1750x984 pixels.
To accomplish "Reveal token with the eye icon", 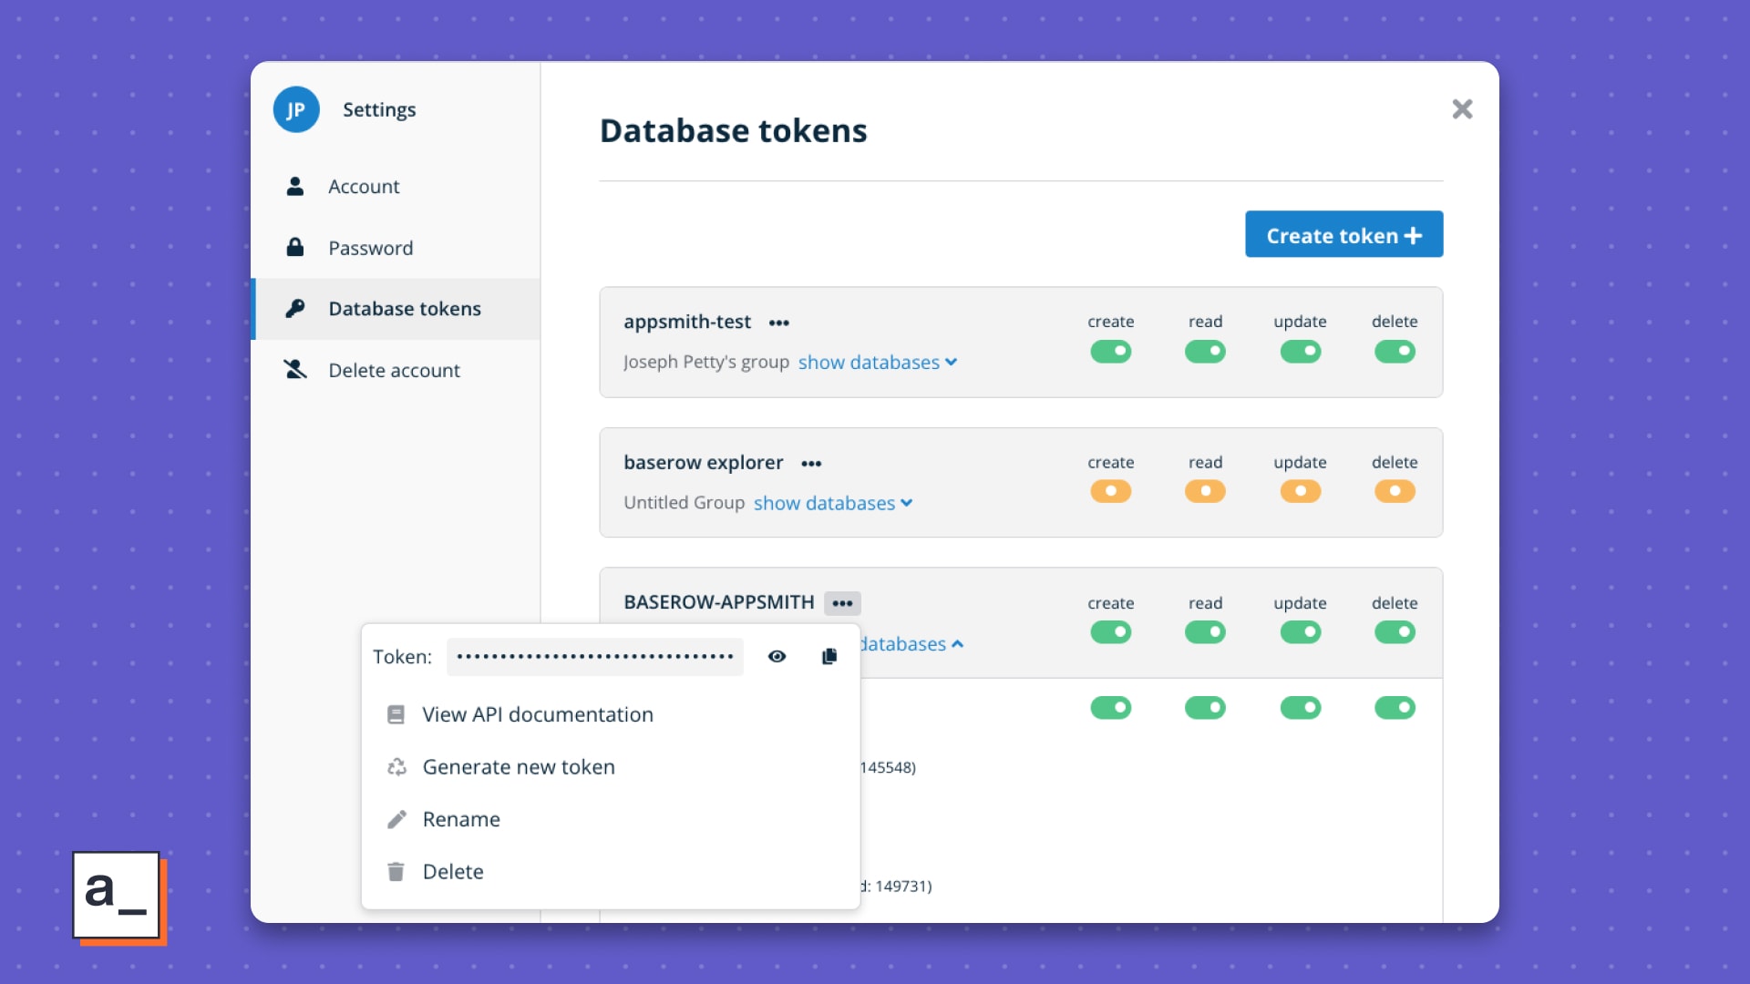I will [x=777, y=656].
